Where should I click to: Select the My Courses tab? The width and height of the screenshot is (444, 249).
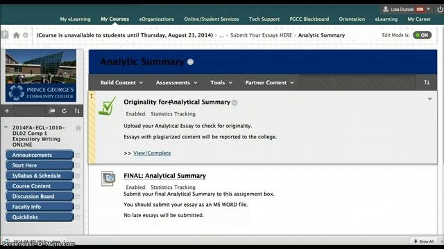pyautogui.click(x=114, y=19)
